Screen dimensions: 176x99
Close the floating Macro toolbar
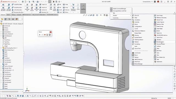(51, 32)
